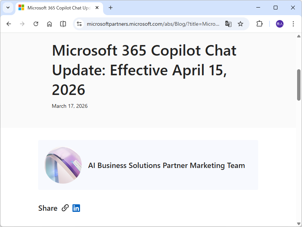This screenshot has height=227, width=302.
Task: Bookmark this page with the star
Action: [x=240, y=24]
